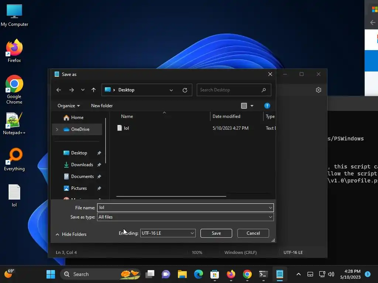
Task: Open volume control in tray
Action: (331, 274)
